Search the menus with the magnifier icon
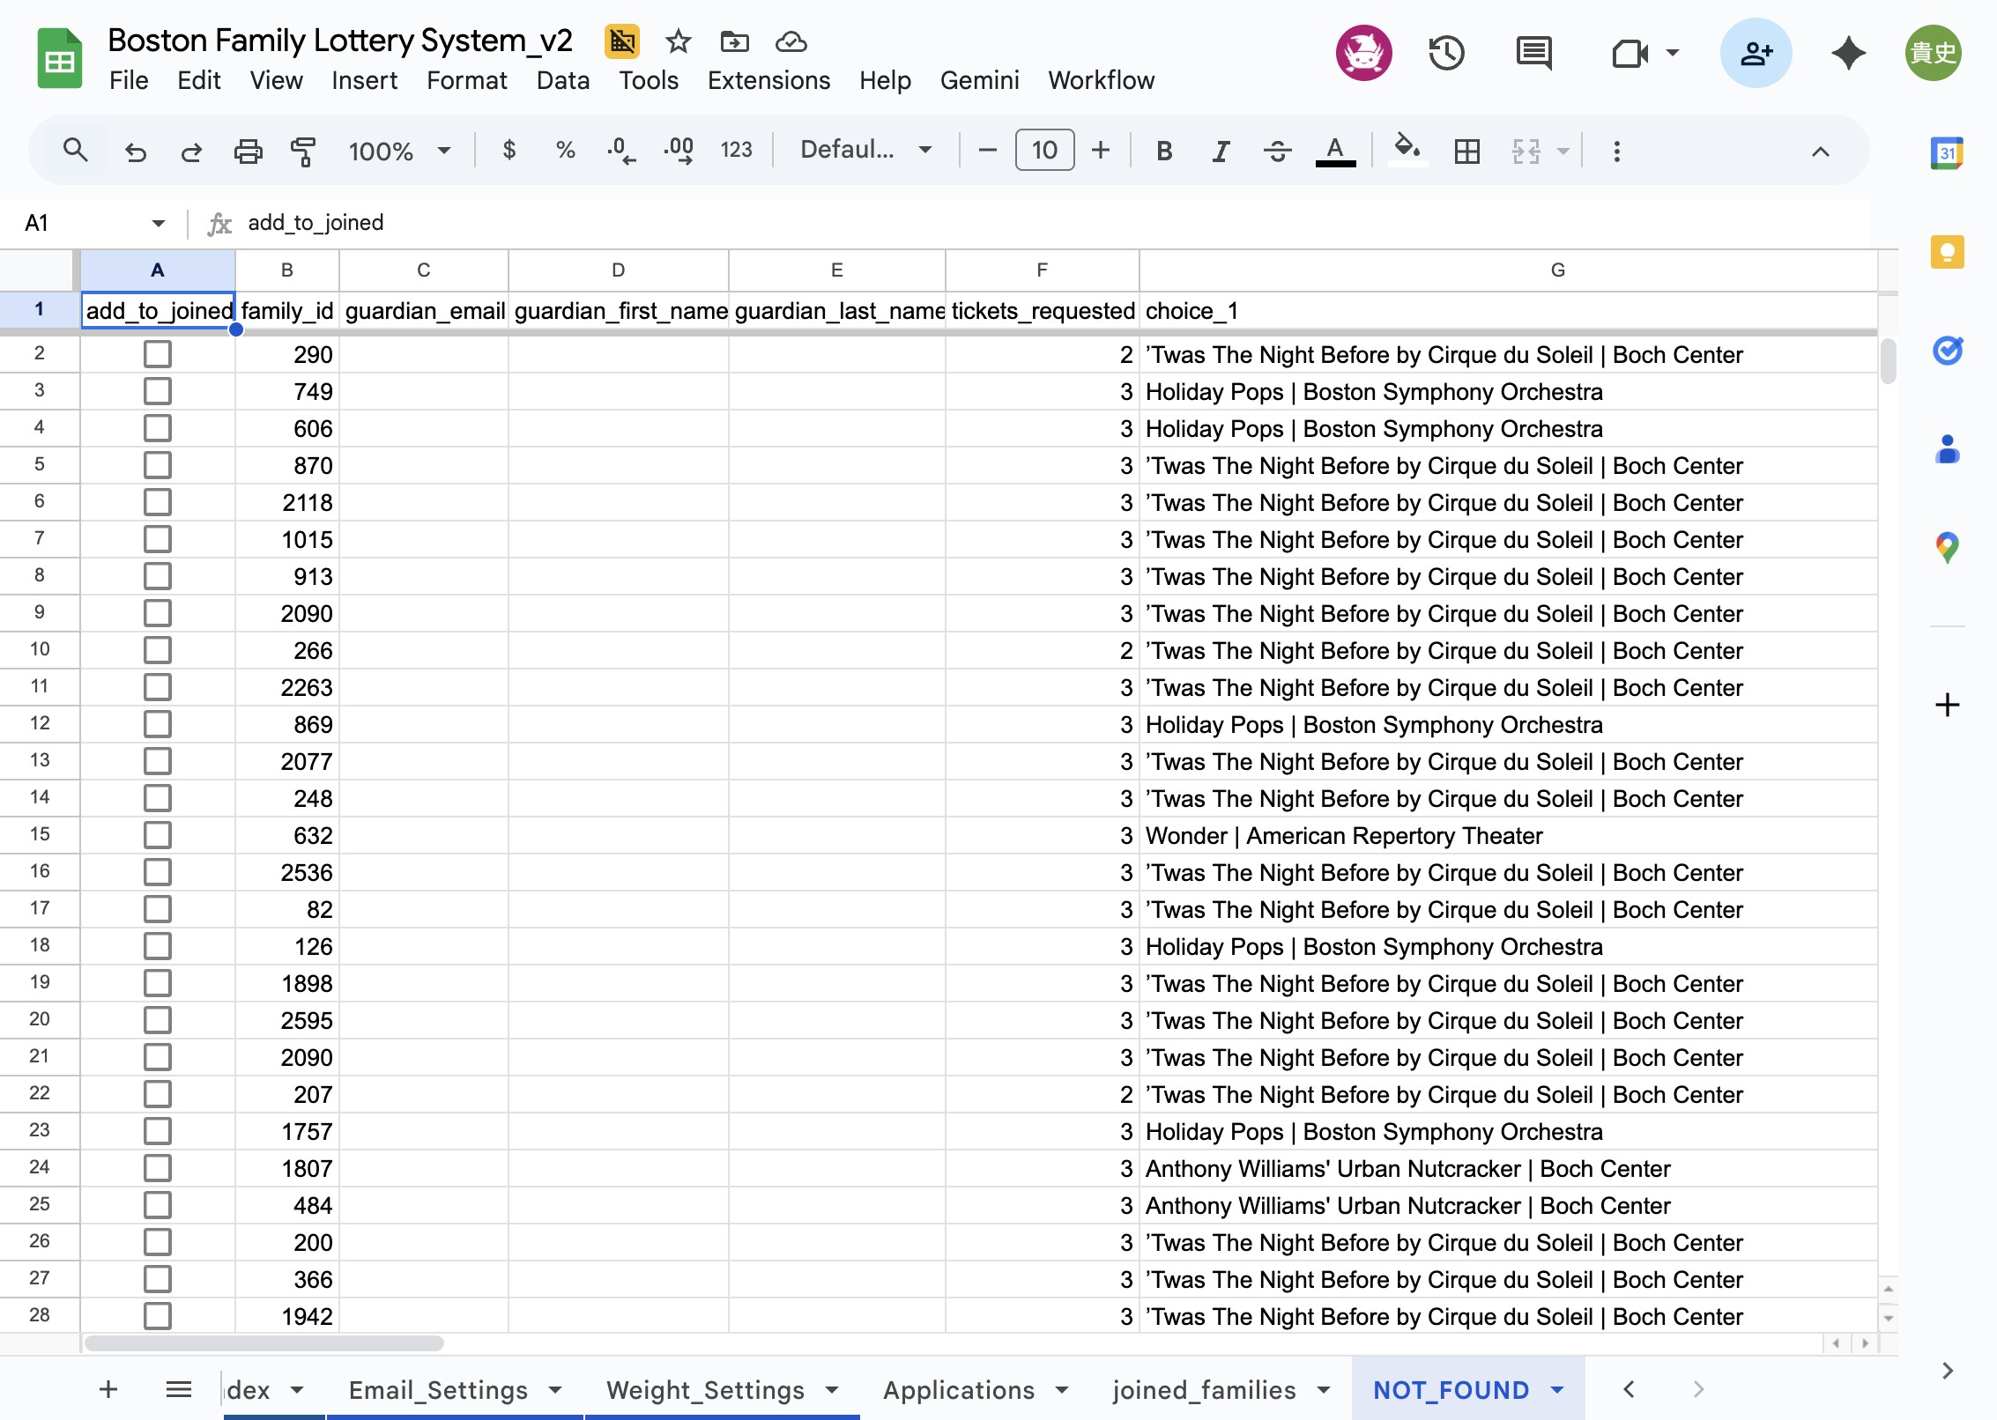The width and height of the screenshot is (1997, 1420). pos(76,151)
